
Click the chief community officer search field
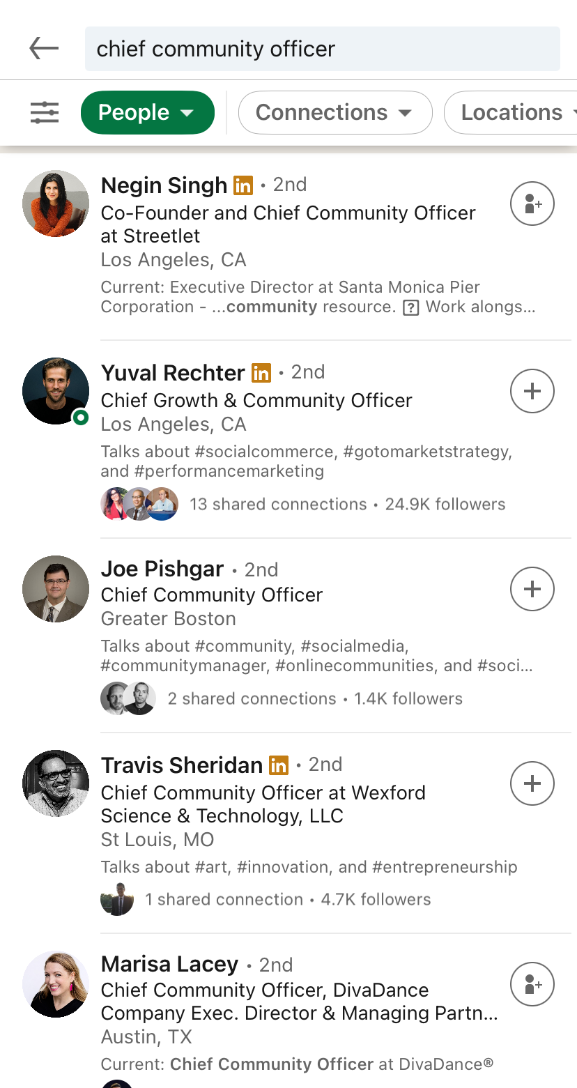[x=322, y=49]
